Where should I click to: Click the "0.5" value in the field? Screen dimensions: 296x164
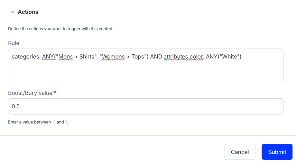coord(16,106)
